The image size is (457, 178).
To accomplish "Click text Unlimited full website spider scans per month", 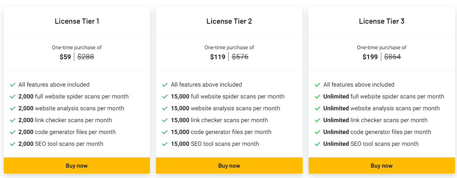I will click(384, 97).
